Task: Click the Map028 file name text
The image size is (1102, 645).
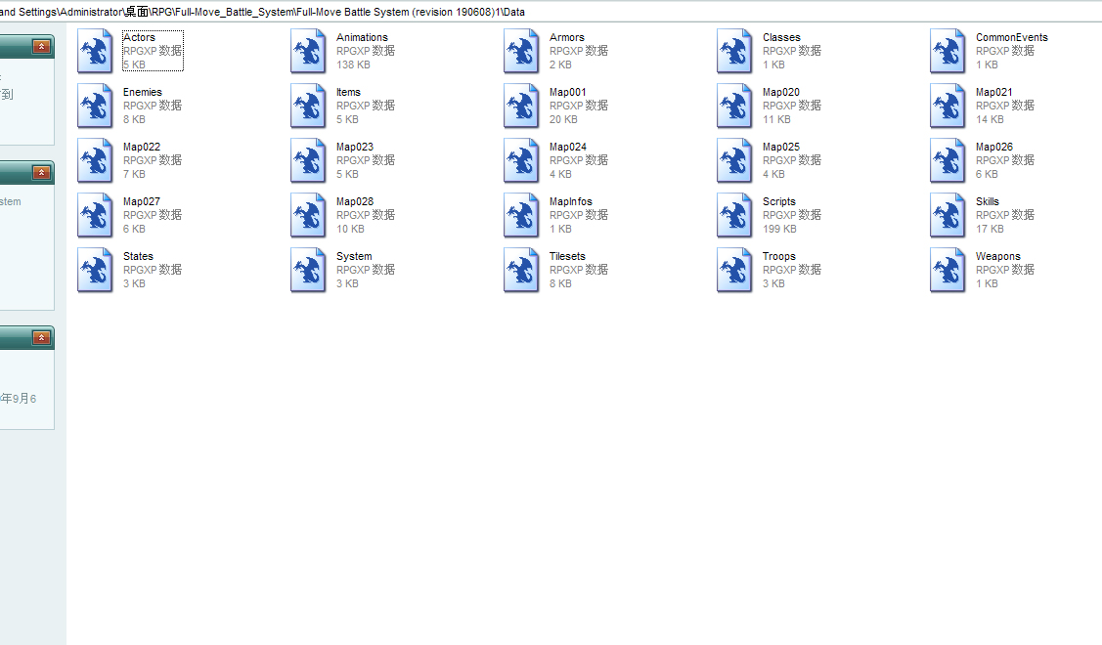Action: 355,201
